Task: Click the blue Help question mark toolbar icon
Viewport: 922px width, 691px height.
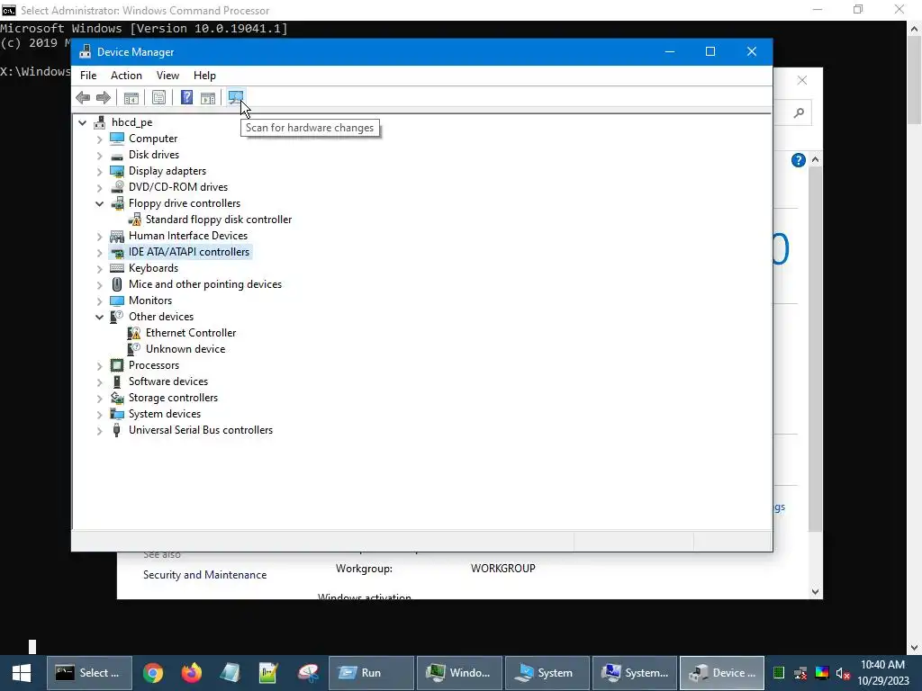Action: coord(186,97)
